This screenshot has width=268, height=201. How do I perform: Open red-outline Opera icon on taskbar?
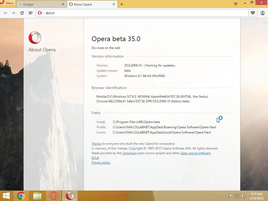tap(53, 196)
